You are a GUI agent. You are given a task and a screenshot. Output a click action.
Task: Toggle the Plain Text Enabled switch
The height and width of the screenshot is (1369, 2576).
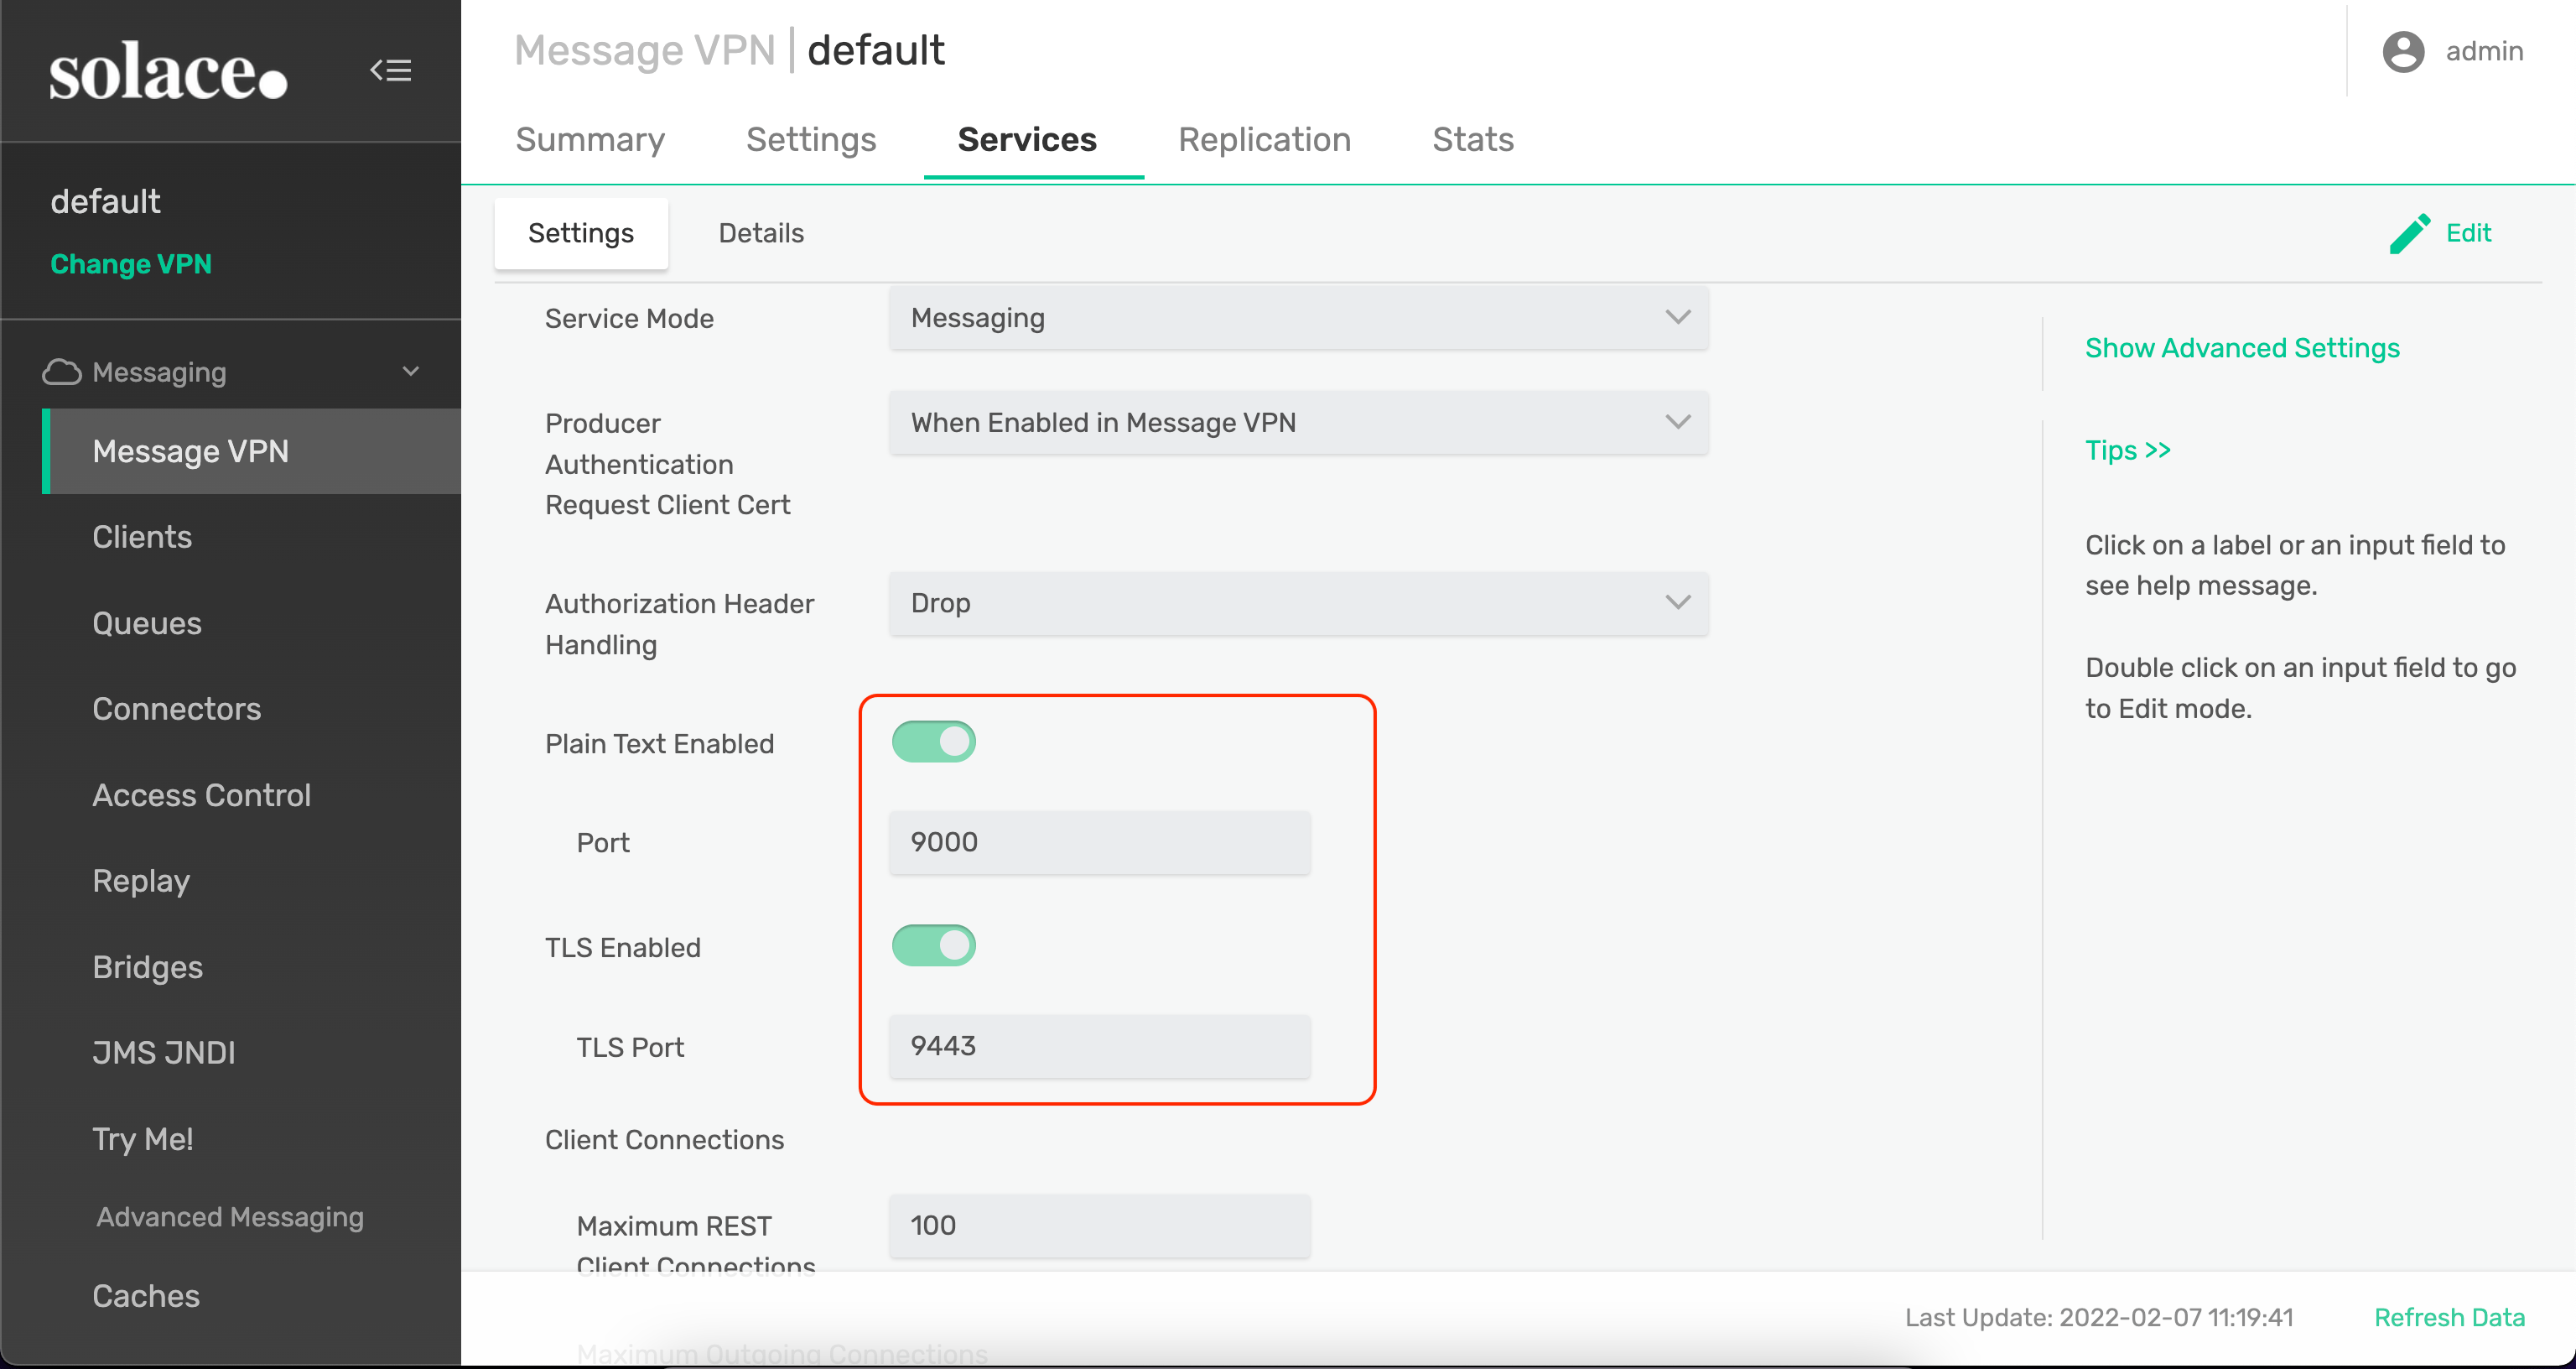933,742
